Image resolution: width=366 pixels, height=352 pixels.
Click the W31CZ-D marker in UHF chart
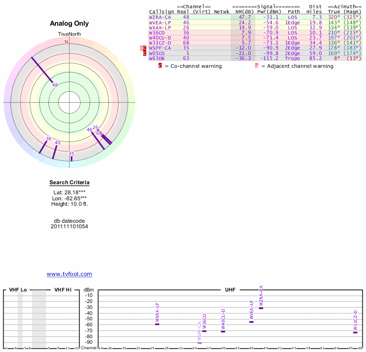tap(355, 332)
